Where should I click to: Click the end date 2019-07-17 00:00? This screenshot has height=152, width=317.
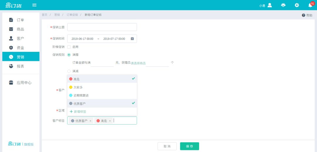[114, 39]
